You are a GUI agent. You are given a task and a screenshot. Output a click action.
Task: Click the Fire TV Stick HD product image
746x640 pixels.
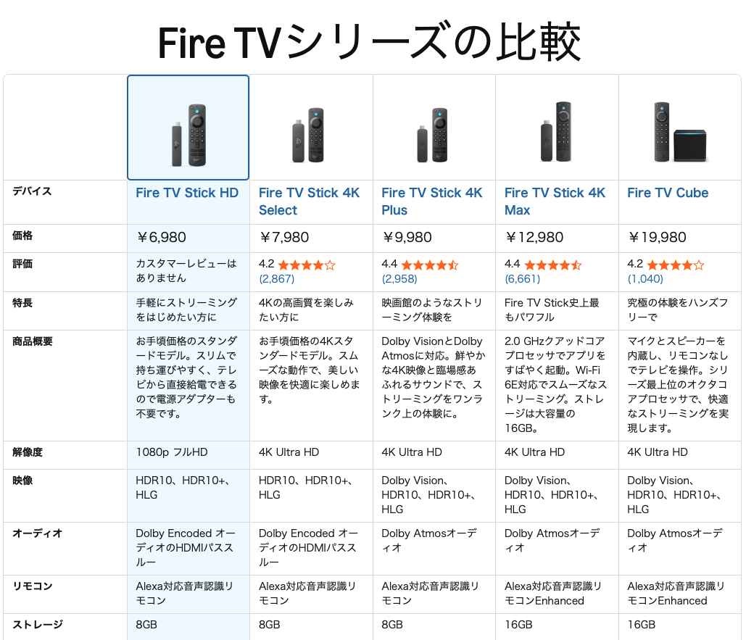click(188, 128)
